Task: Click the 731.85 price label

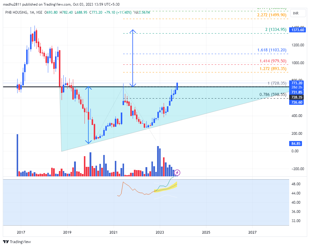Action: coord(296,92)
